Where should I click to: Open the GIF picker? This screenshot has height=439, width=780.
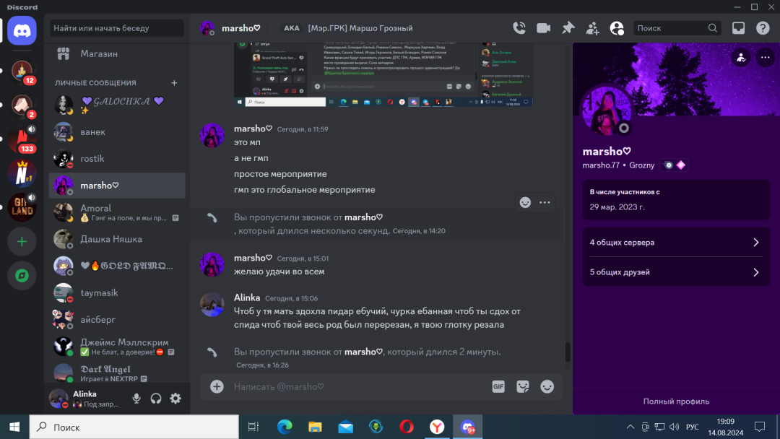coord(498,386)
